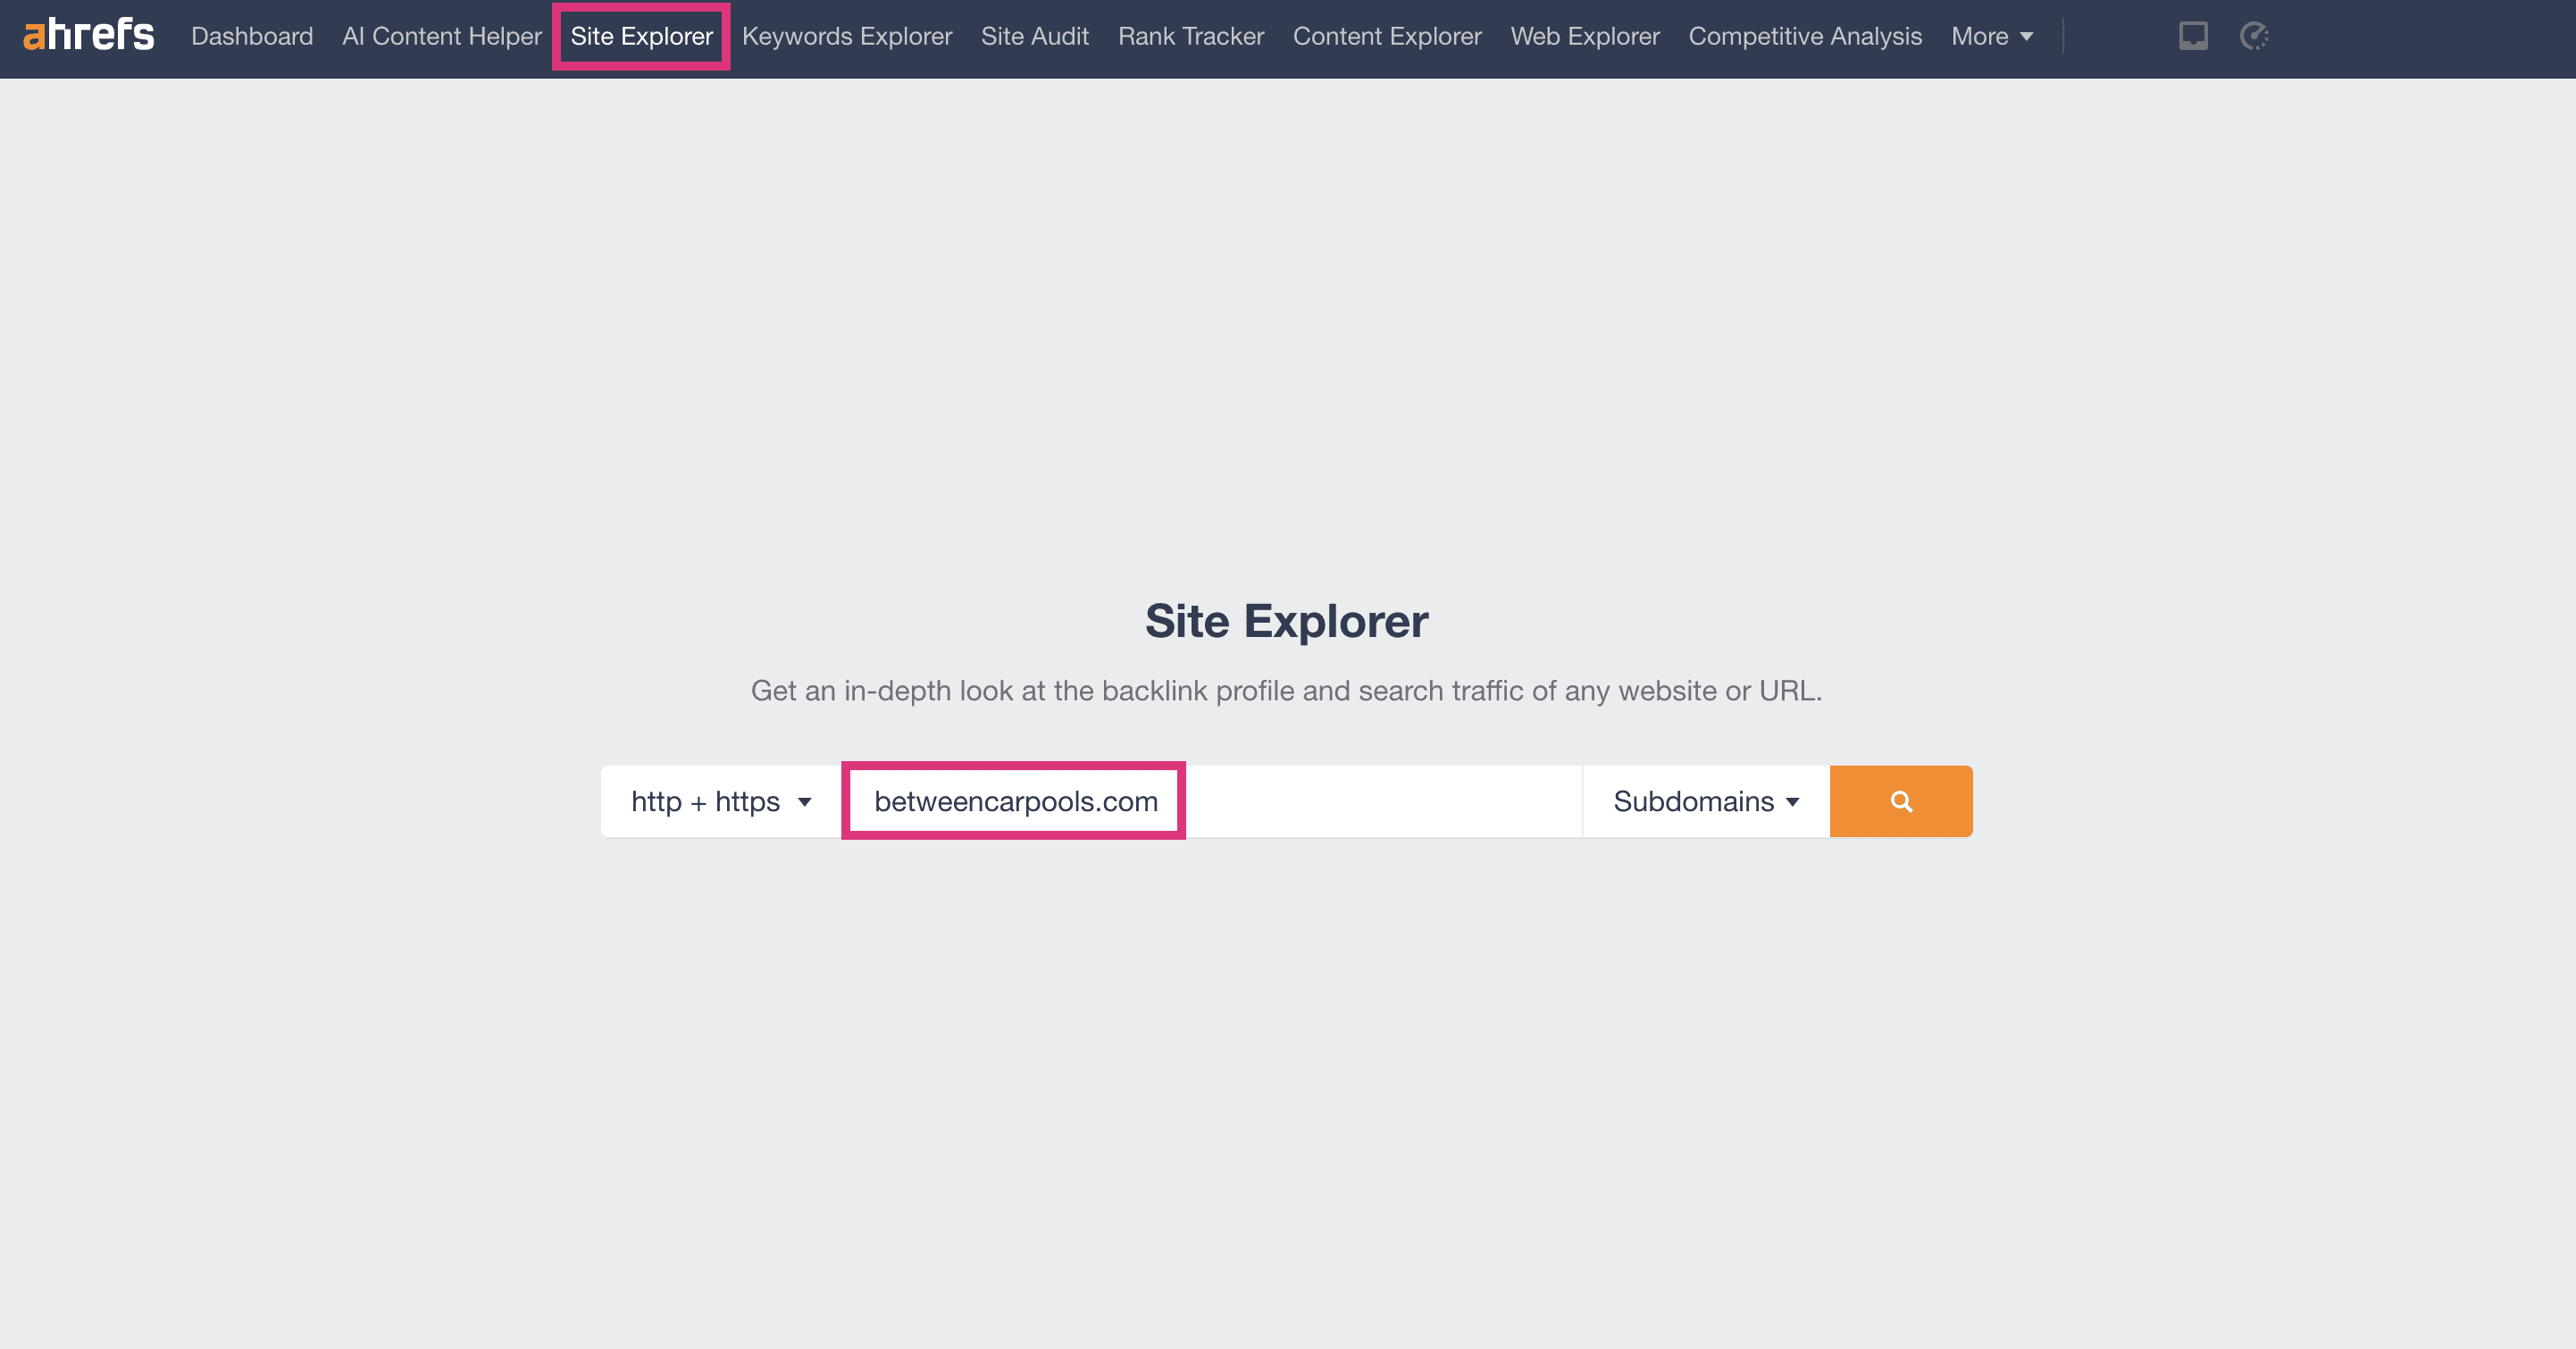Open the inbox tray icon
Image resolution: width=2576 pixels, height=1349 pixels.
coord(2192,36)
